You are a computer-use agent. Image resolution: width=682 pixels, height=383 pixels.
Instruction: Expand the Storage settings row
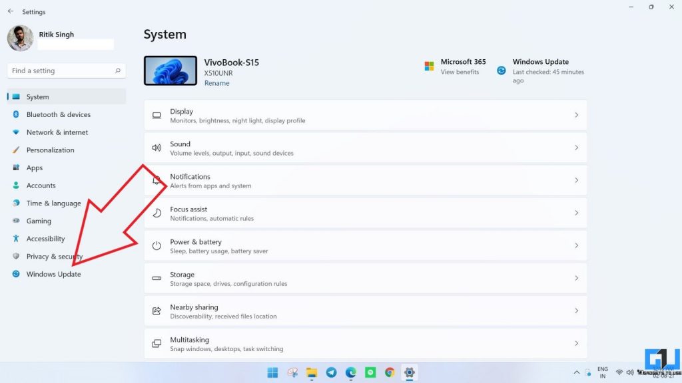366,278
